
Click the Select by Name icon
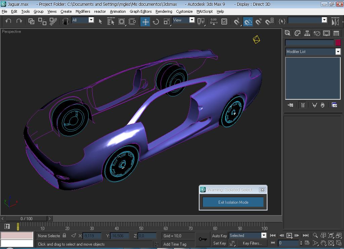coord(111,21)
